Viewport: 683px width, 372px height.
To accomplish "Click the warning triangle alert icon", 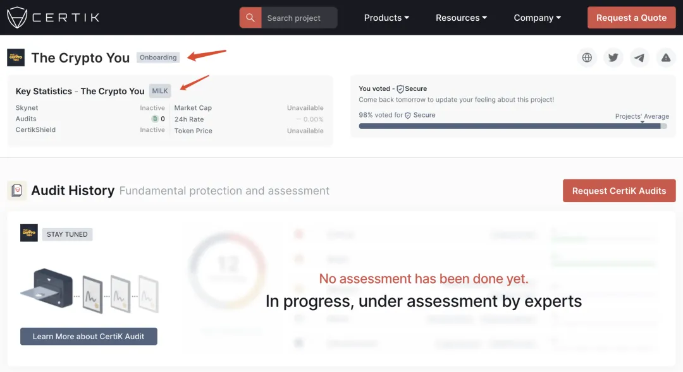I will coord(666,57).
